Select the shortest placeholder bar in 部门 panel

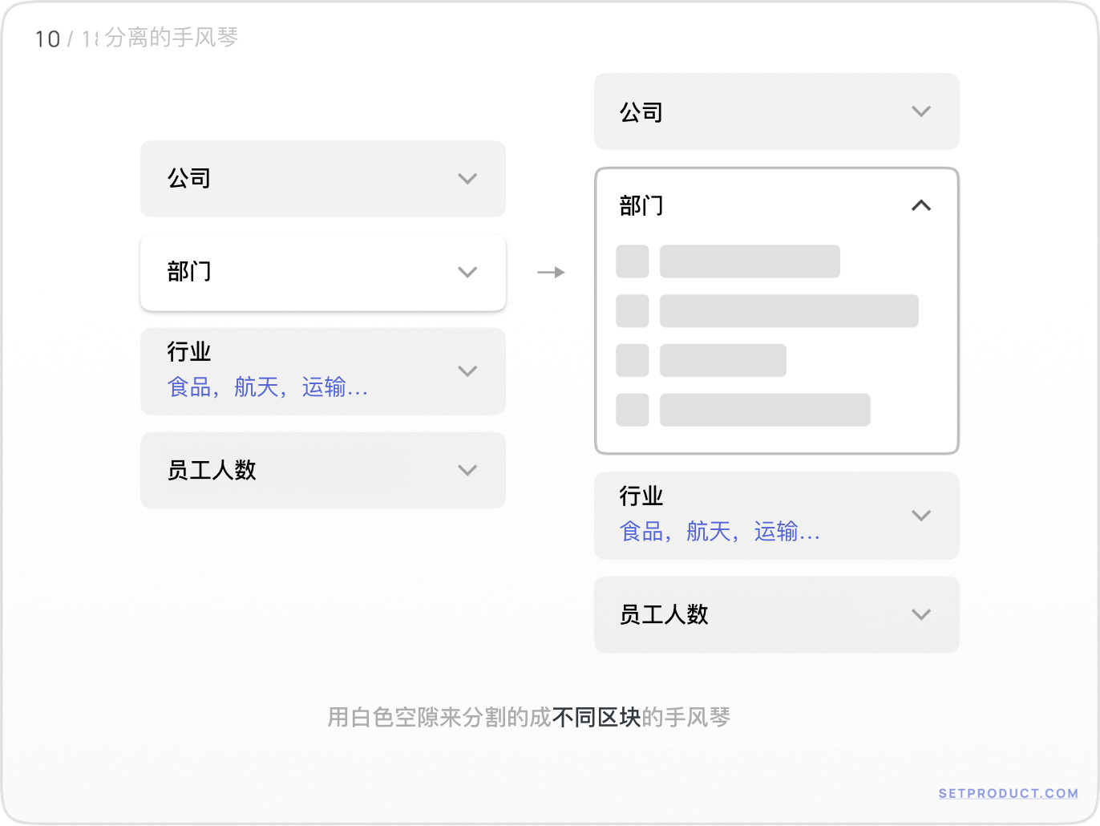[723, 361]
